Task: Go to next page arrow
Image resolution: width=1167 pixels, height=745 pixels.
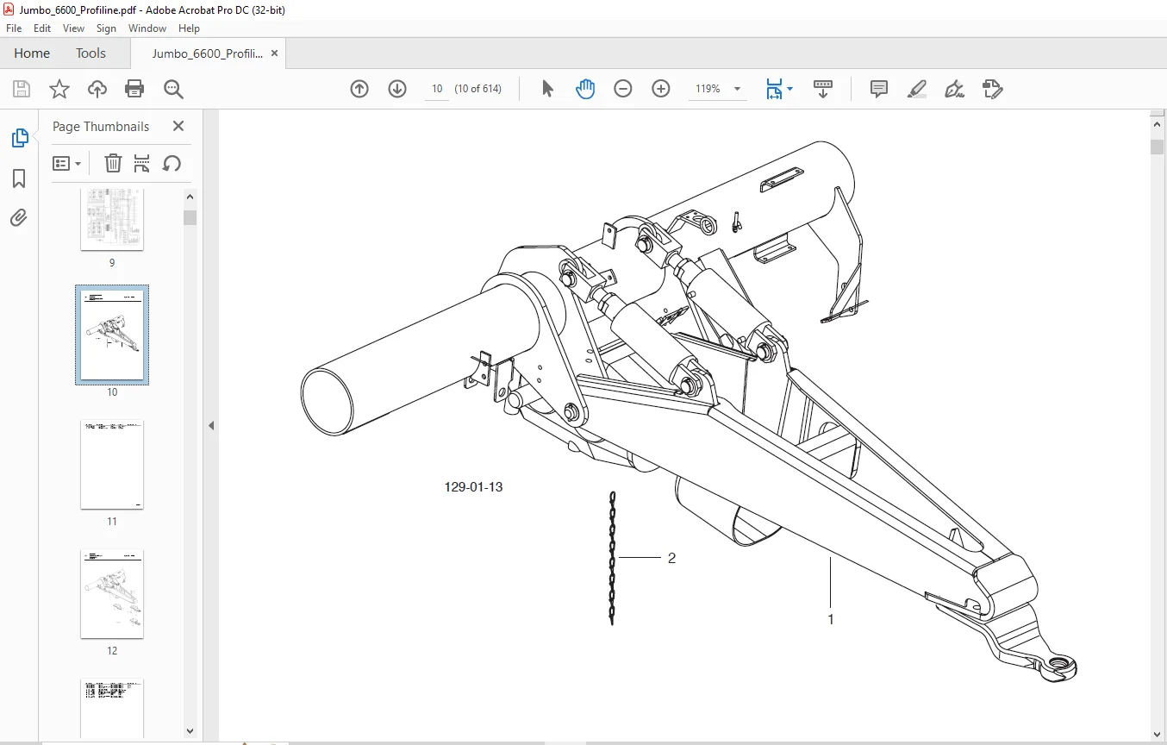Action: click(397, 89)
